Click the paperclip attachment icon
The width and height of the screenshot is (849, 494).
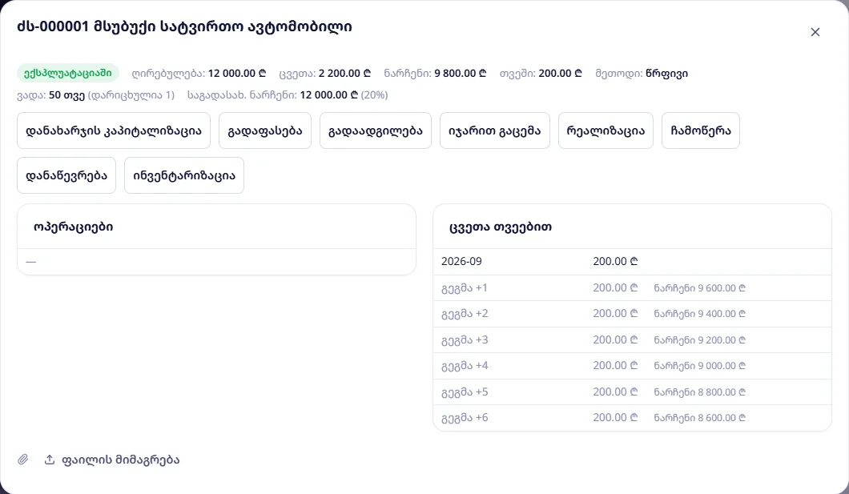22,460
